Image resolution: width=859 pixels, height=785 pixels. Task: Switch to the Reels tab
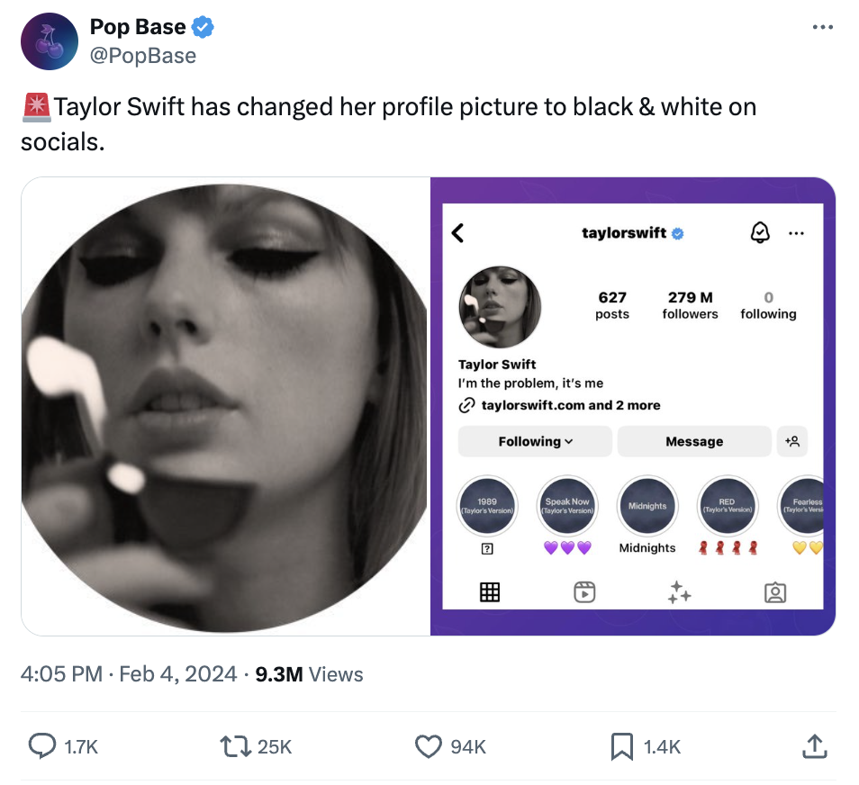(584, 591)
